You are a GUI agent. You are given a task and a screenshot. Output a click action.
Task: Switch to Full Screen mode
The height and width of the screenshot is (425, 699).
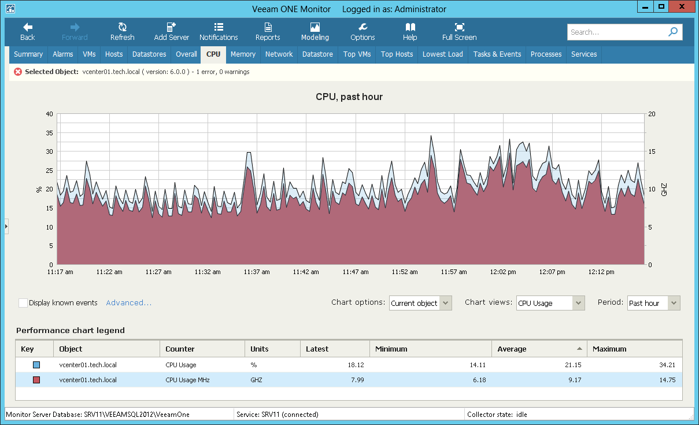[459, 32]
